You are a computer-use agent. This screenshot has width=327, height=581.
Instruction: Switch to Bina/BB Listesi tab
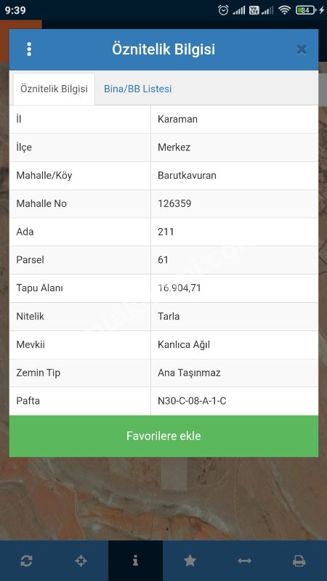[137, 89]
